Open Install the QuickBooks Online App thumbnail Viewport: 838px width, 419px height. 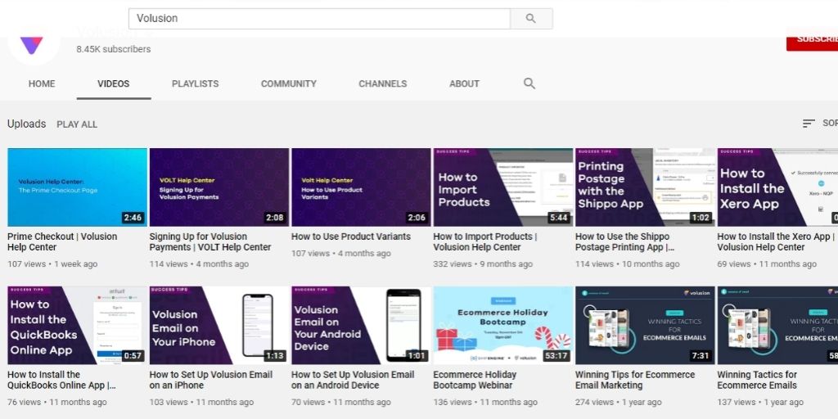click(x=77, y=326)
